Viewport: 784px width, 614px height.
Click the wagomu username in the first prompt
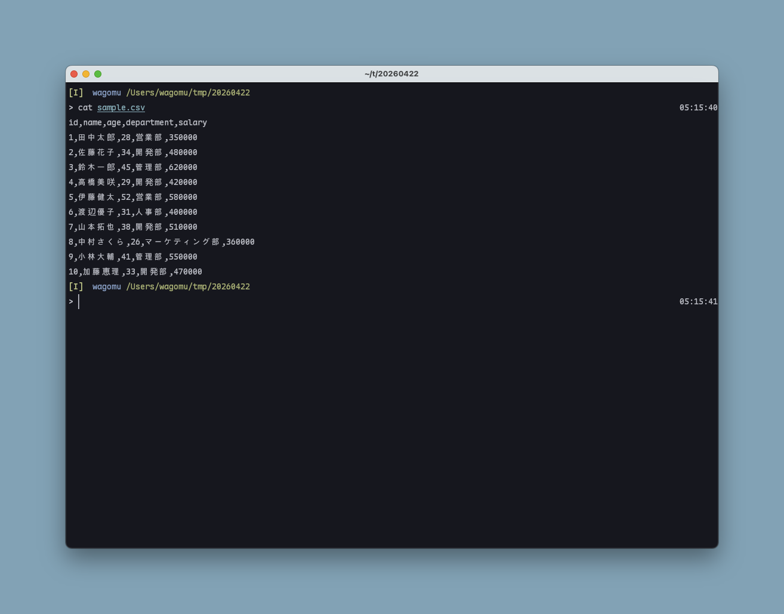[x=106, y=93]
